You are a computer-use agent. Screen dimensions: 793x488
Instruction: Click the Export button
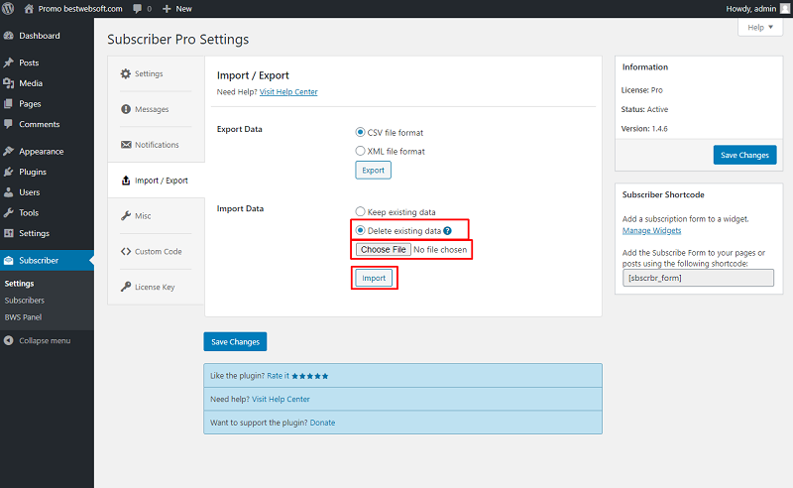[x=374, y=170]
